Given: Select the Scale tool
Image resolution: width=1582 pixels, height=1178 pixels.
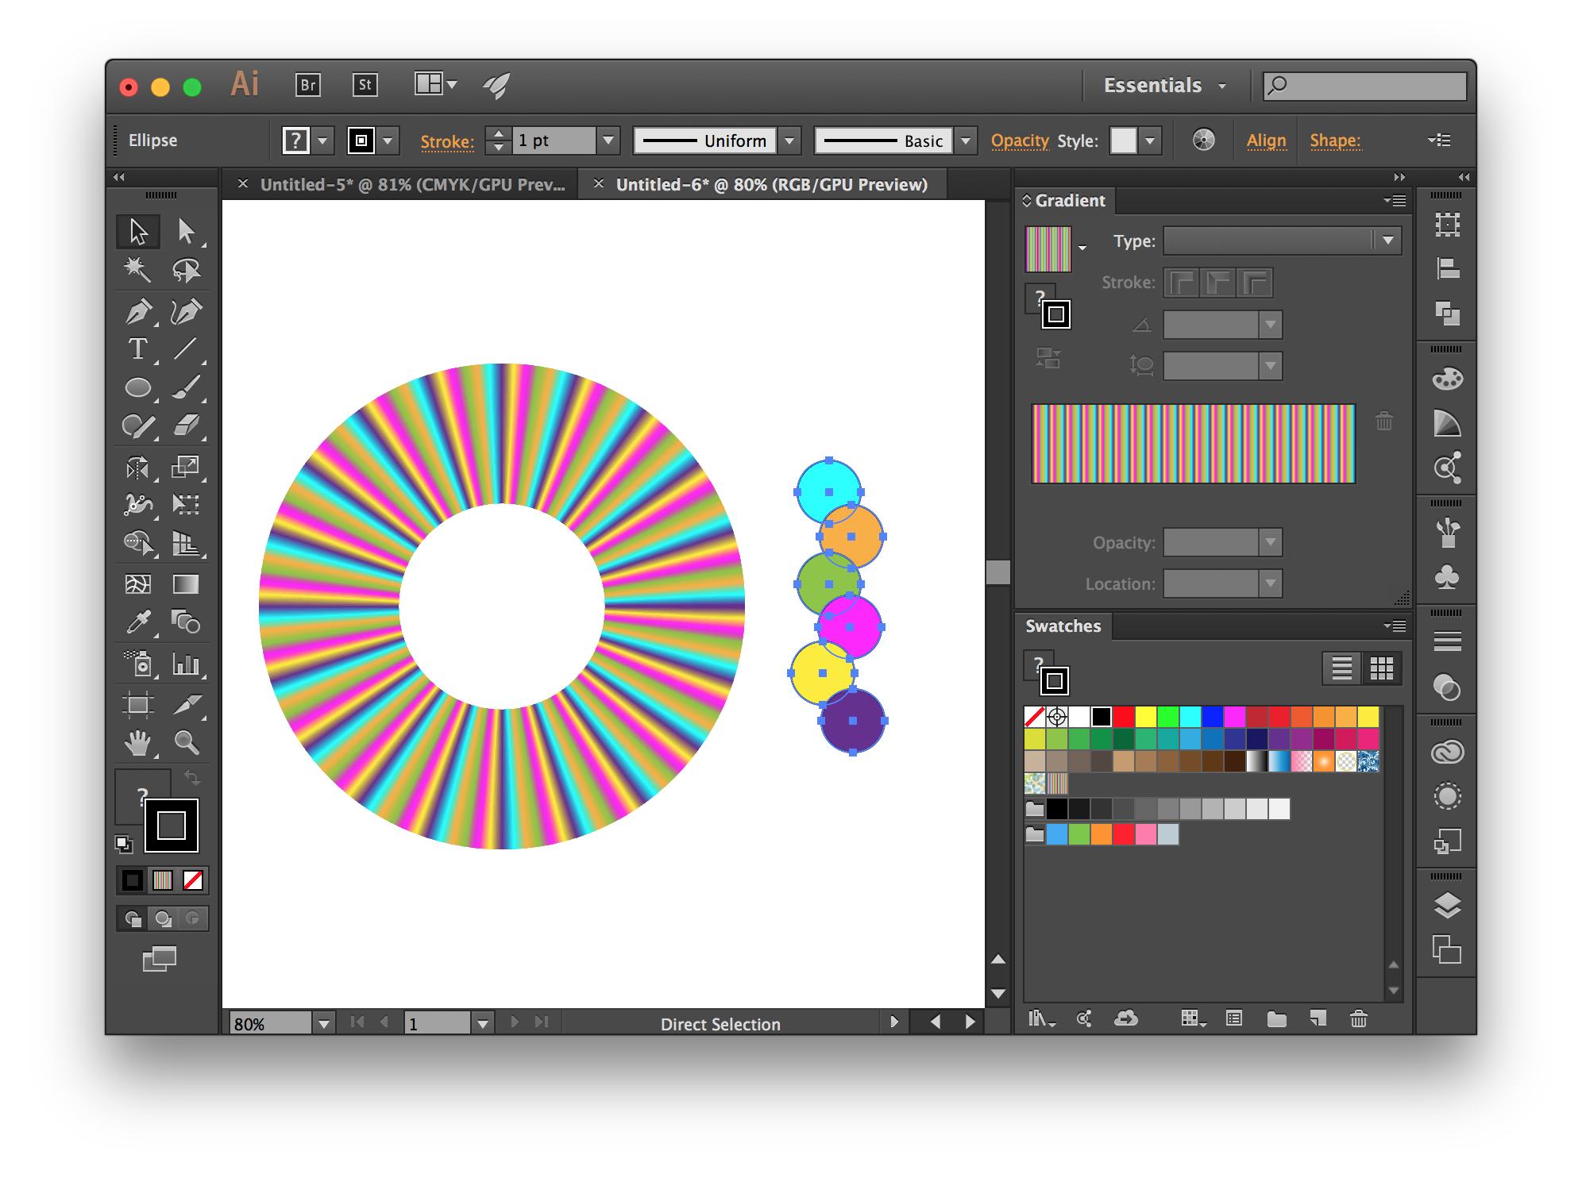Looking at the screenshot, I should click(x=186, y=467).
